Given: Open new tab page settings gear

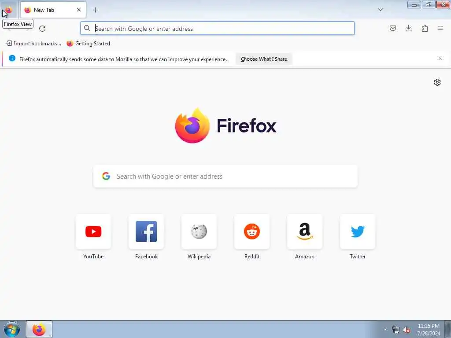Looking at the screenshot, I should pyautogui.click(x=437, y=82).
